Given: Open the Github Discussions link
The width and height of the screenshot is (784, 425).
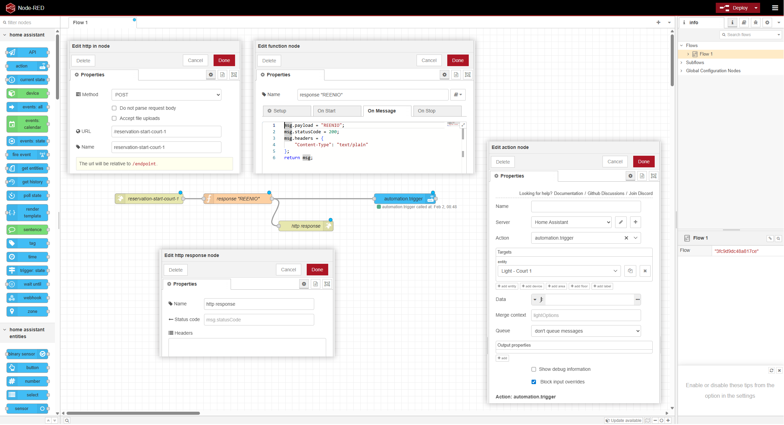Looking at the screenshot, I should pos(606,193).
